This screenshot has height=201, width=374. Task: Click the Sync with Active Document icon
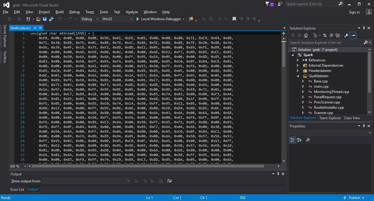tap(325, 35)
